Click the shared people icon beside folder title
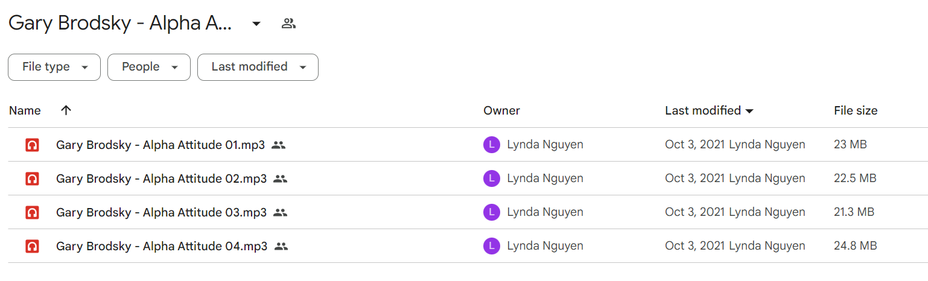Viewport: 928px width, 281px height. click(288, 24)
